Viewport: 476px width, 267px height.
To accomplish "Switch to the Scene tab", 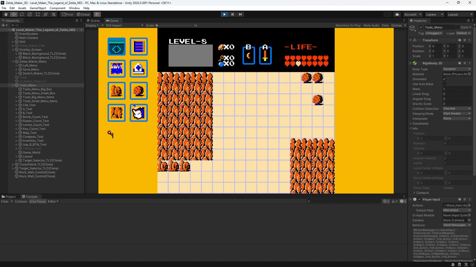I will coord(93,21).
